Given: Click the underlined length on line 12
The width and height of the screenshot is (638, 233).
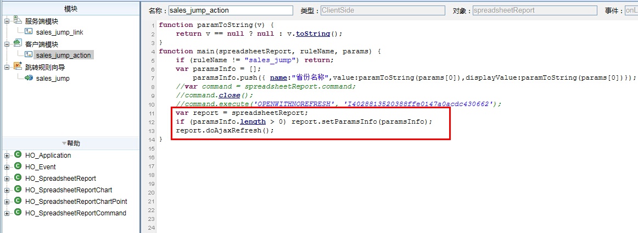Looking at the screenshot, I should pos(253,121).
